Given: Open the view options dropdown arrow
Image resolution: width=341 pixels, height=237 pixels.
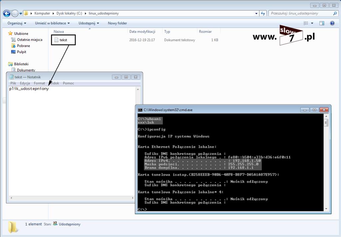Looking at the screenshot, I should click(x=312, y=23).
